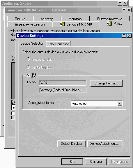
Task: Click the G/PAL format field
Action: coord(63,83)
